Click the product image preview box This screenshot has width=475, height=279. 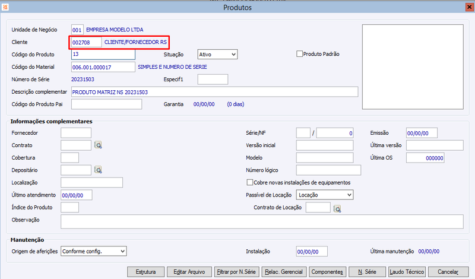tap(413, 67)
